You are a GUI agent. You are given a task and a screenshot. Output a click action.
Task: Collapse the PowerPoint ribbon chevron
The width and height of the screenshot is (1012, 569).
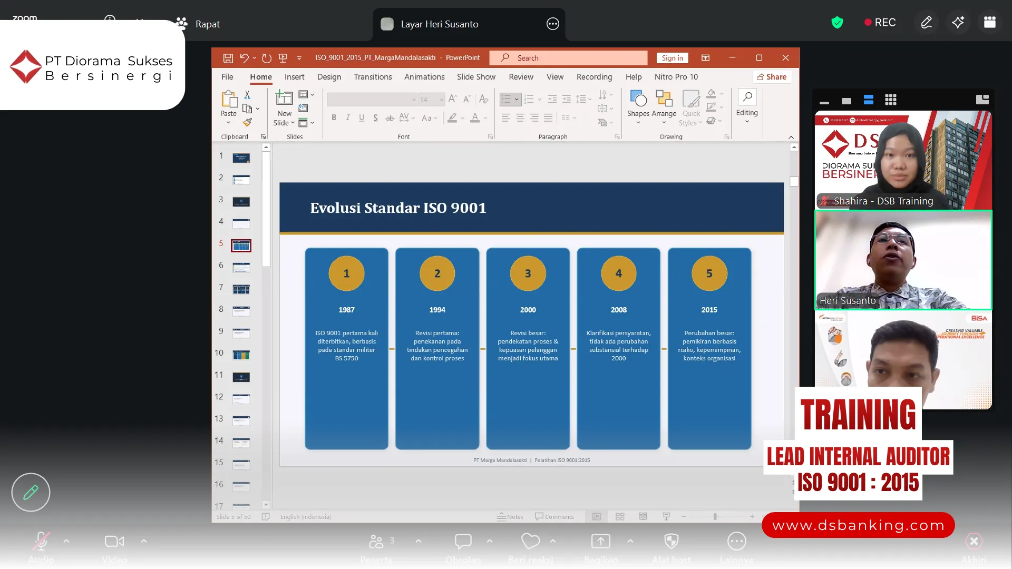point(791,137)
